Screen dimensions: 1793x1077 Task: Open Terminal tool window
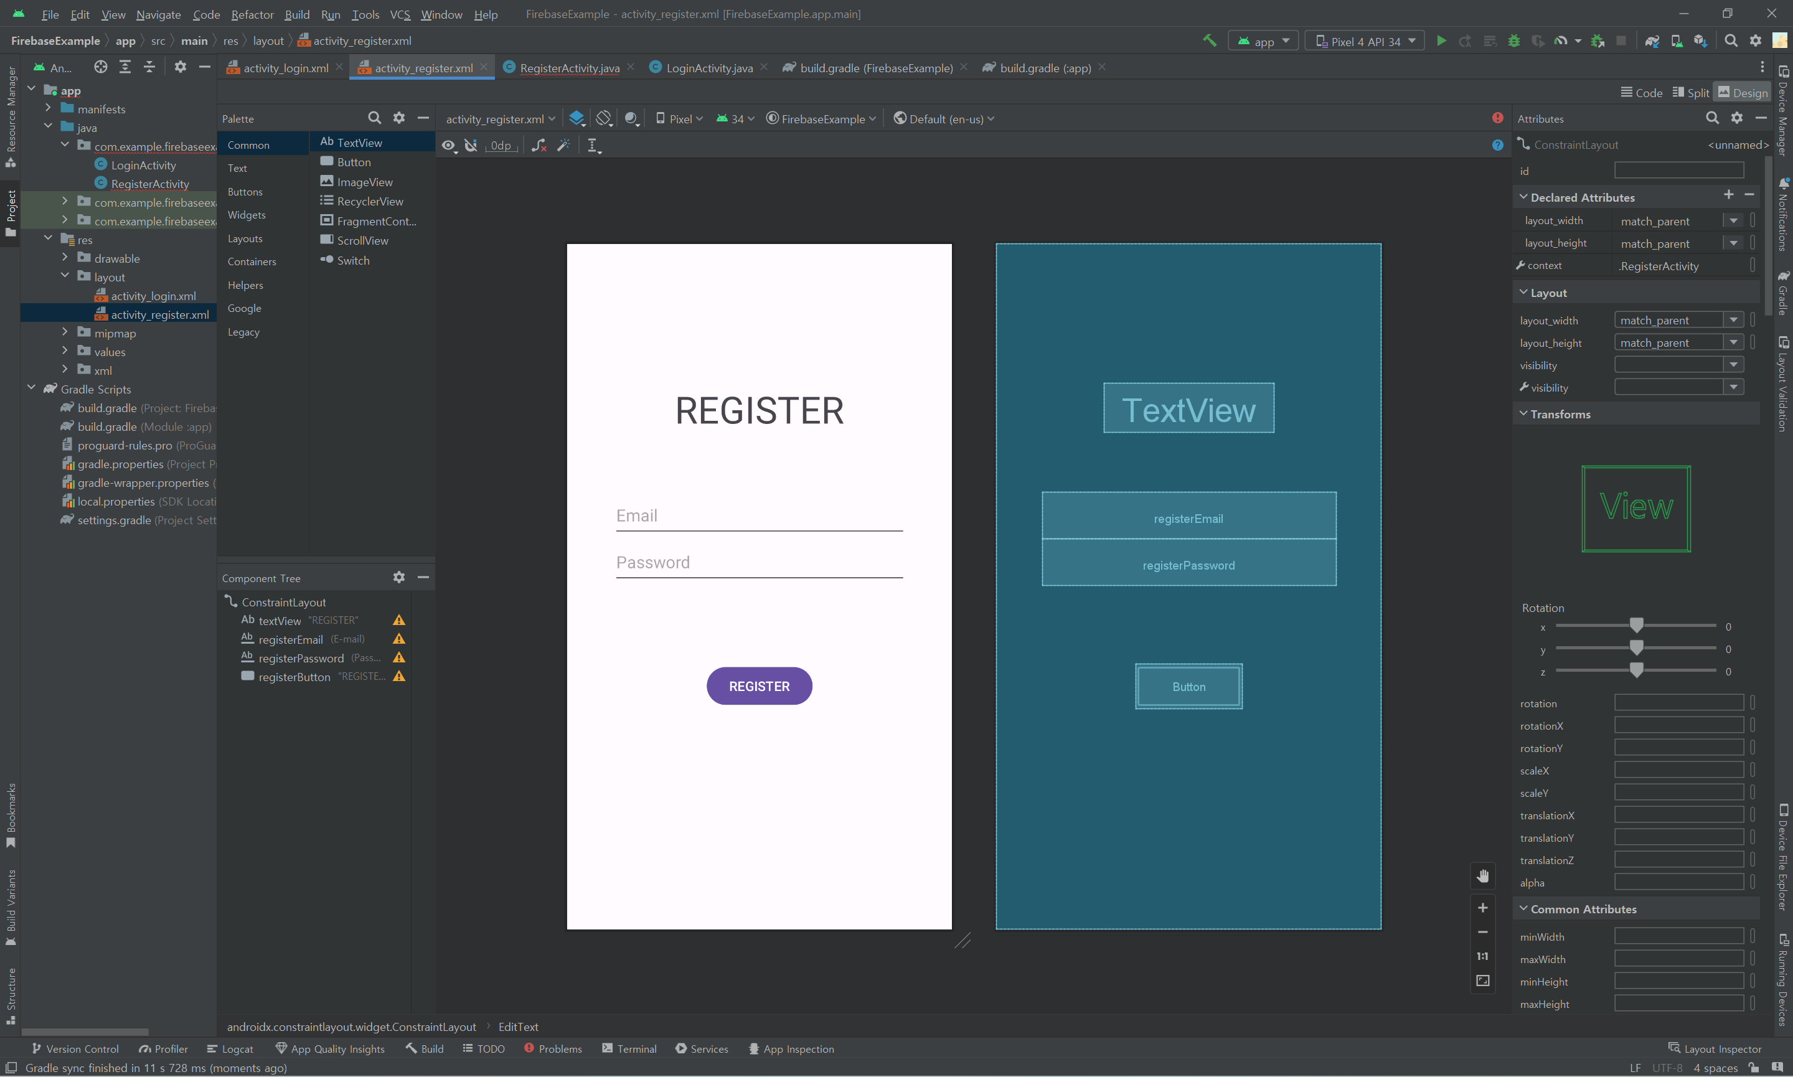click(x=629, y=1049)
